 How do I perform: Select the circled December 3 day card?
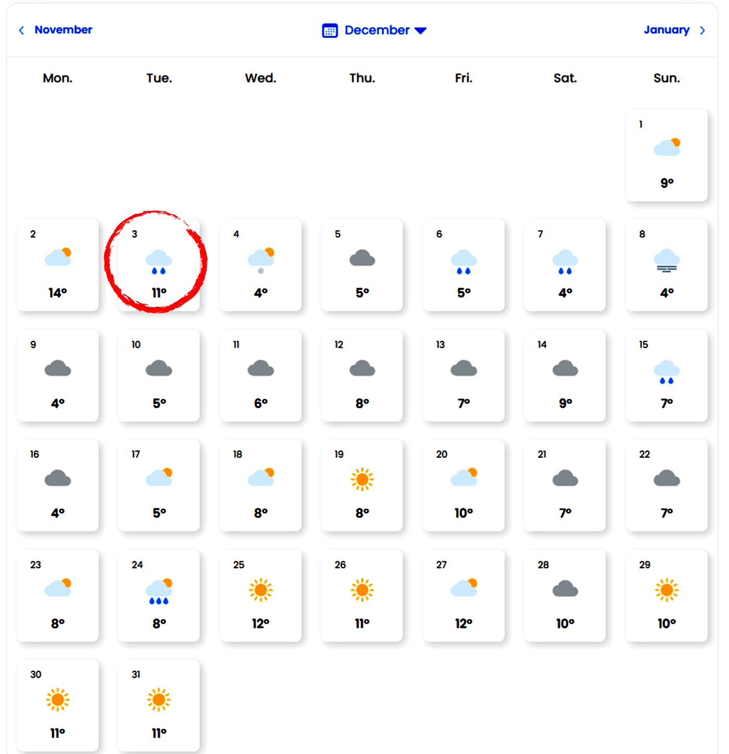(159, 265)
